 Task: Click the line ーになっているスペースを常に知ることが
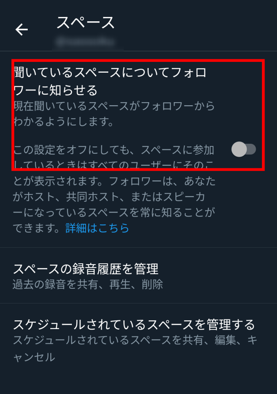(x=114, y=212)
